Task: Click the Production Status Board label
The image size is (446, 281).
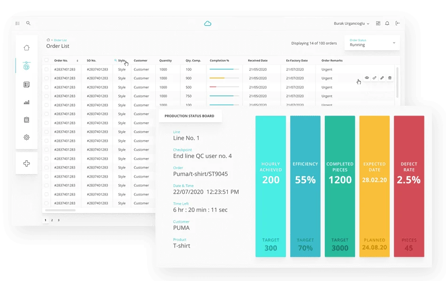Action: click(x=189, y=116)
